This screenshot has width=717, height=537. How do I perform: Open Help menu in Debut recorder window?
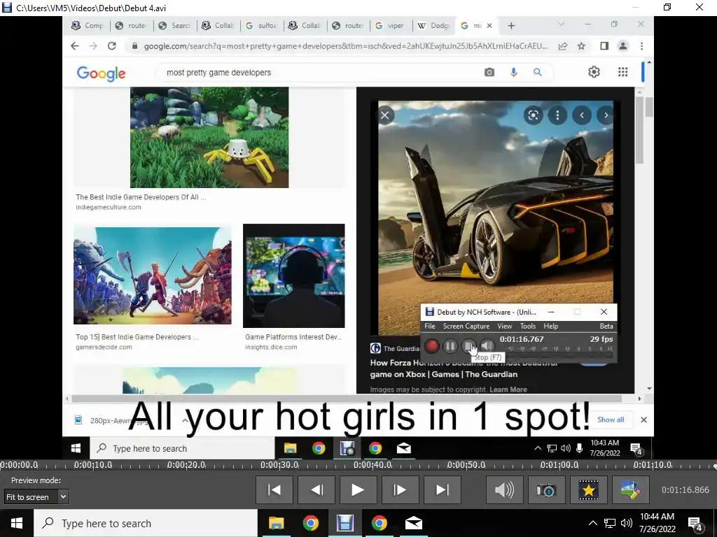[550, 326]
